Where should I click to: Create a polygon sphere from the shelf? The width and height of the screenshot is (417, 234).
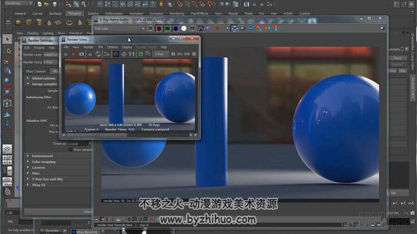click(x=19, y=22)
